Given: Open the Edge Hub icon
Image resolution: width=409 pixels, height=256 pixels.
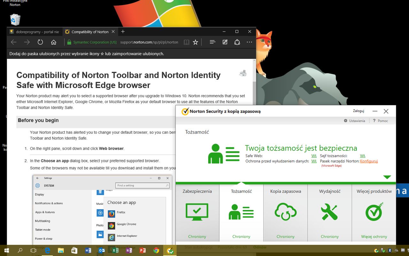Looking at the screenshot, I should click(213, 42).
